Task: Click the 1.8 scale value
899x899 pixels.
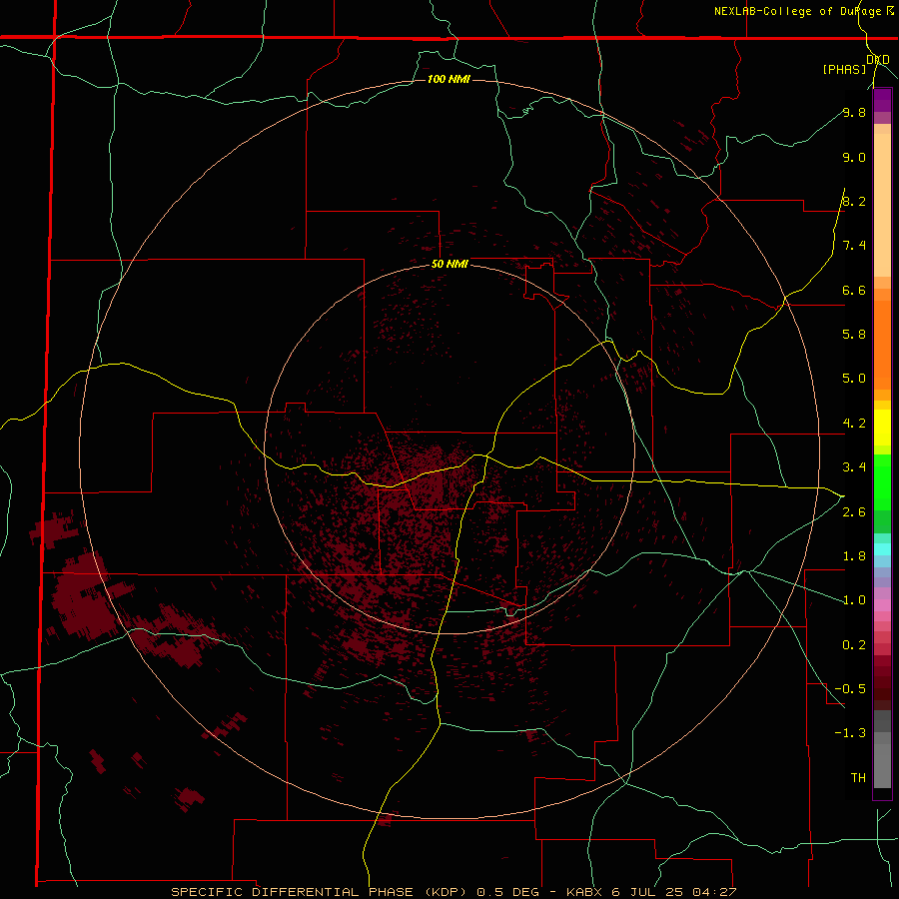Action: click(x=854, y=556)
